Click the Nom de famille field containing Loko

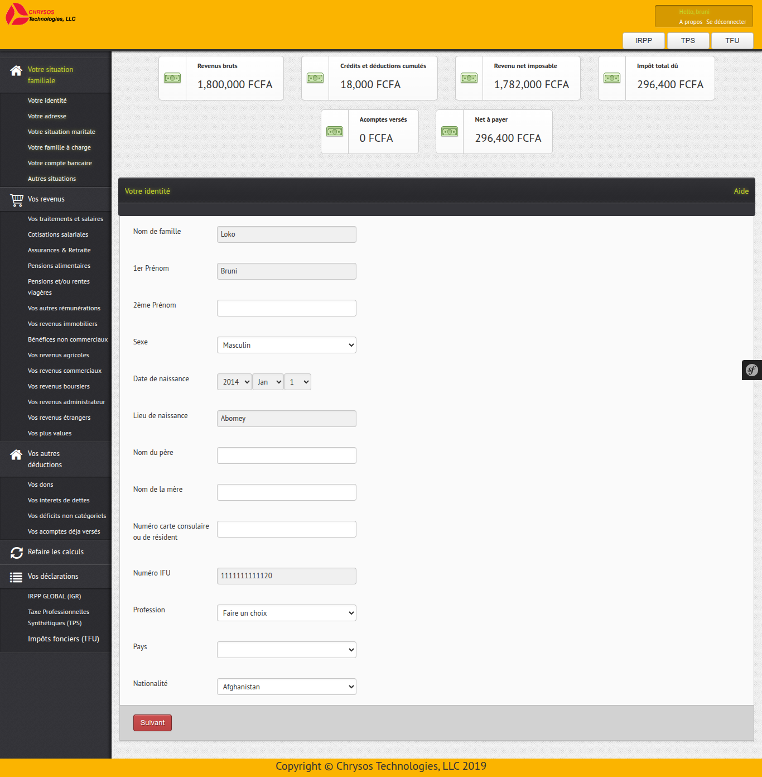coord(287,234)
